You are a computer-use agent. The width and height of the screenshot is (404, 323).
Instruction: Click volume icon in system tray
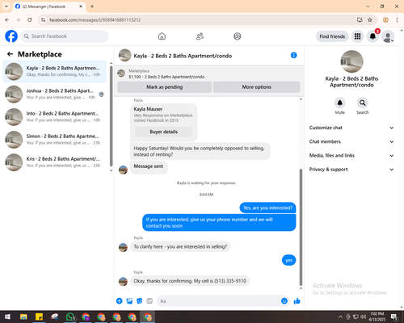[x=364, y=317]
